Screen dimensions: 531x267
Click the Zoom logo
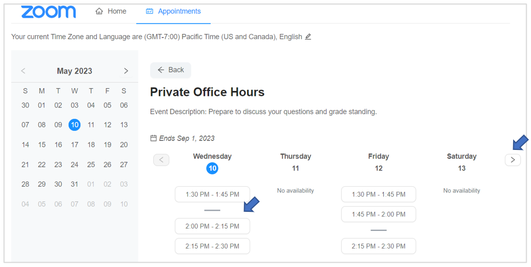[48, 12]
